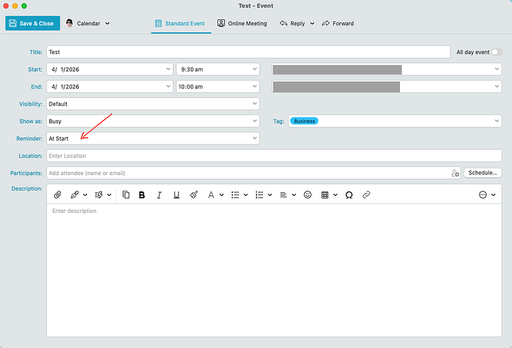Open the emoji picker smiley icon
512x348 pixels.
(308, 194)
